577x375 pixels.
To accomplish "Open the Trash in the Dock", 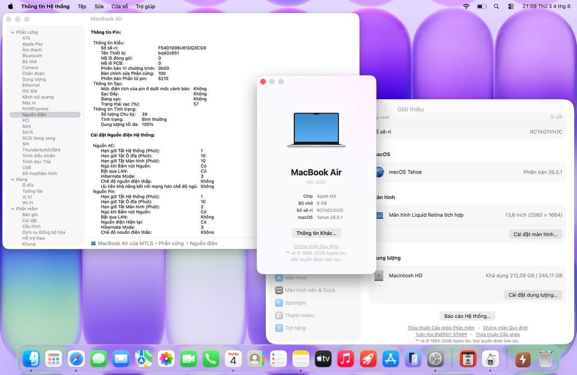I will point(545,359).
